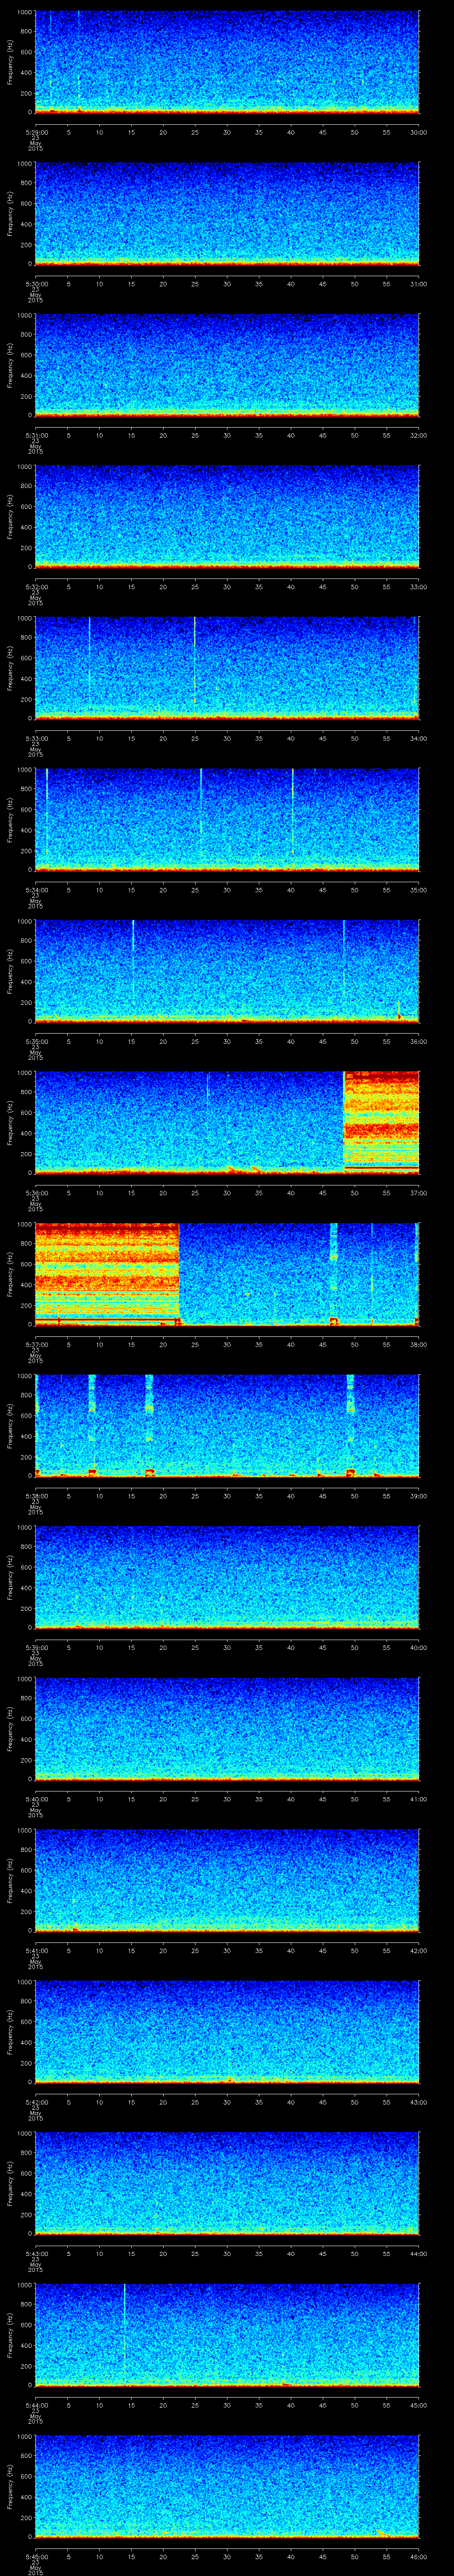This screenshot has width=454, height=2576.
Task: Select the spectrogram panel starting at 5:31:00
Action: pyautogui.click(x=227, y=365)
